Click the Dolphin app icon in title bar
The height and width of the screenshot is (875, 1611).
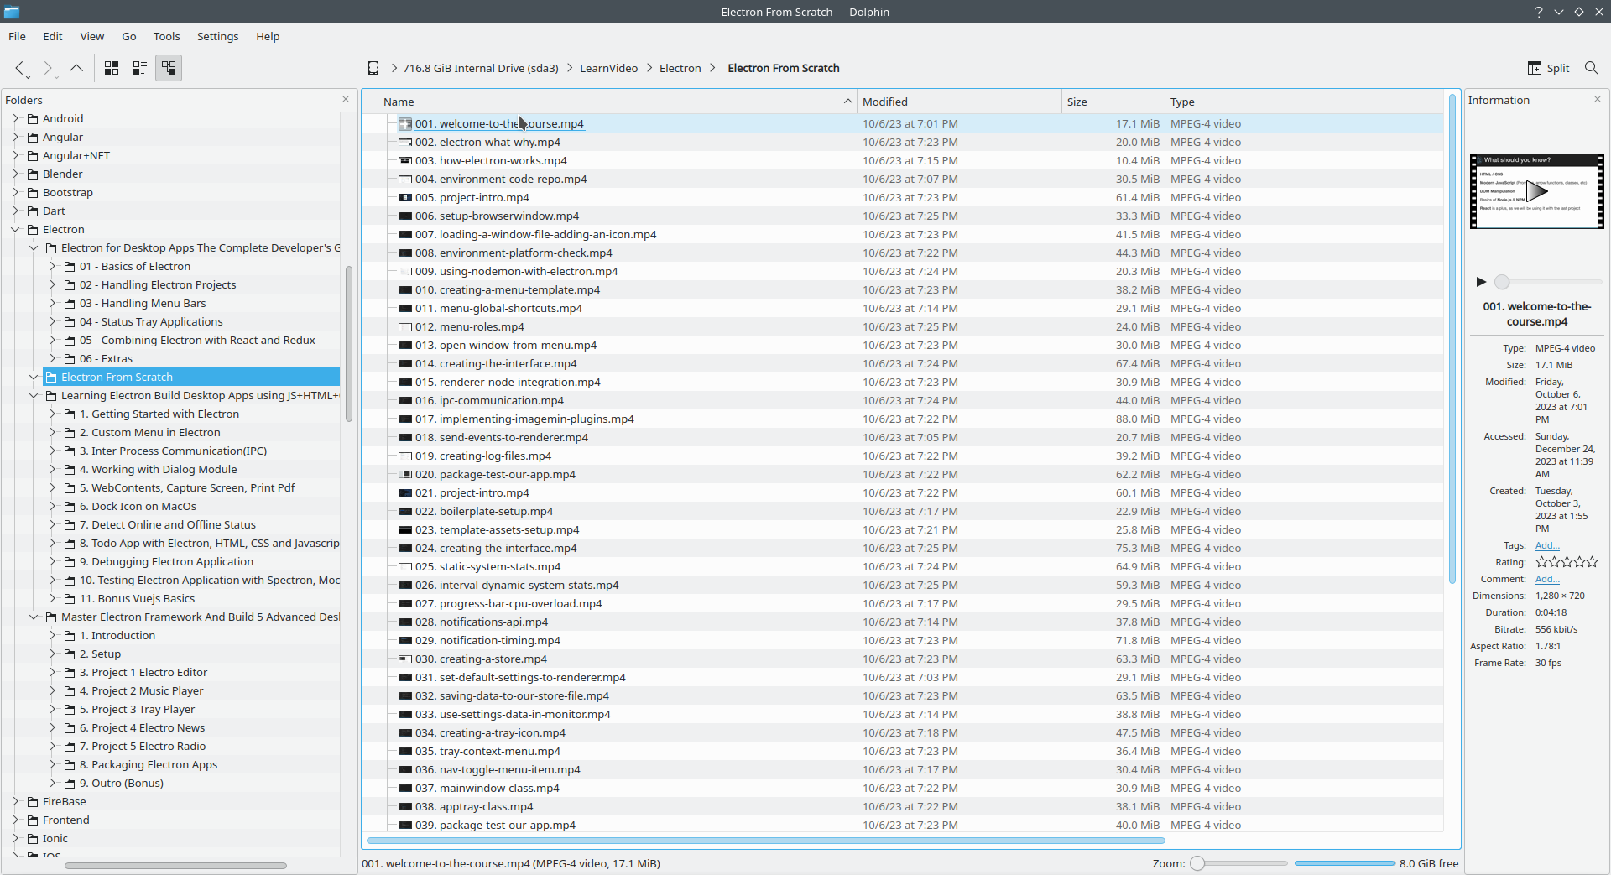tap(12, 12)
